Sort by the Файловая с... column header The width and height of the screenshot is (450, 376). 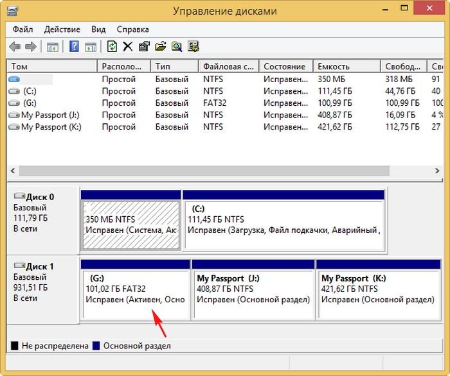click(229, 67)
